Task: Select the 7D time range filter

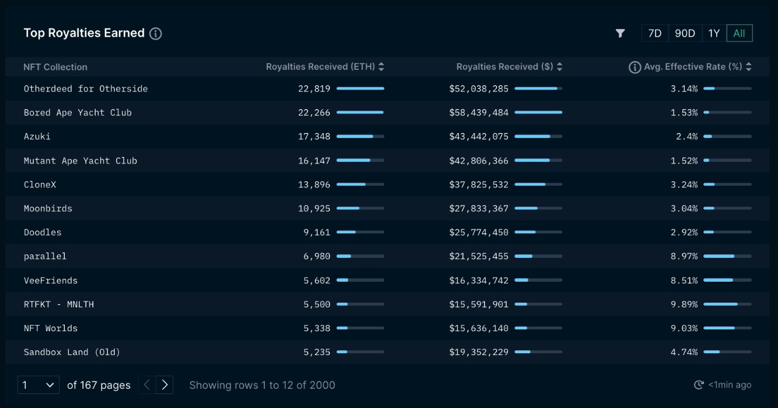Action: pos(654,33)
